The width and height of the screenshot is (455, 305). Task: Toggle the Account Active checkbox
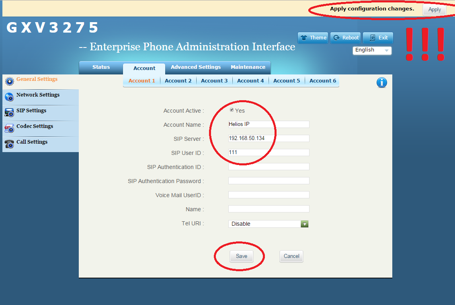tap(232, 110)
